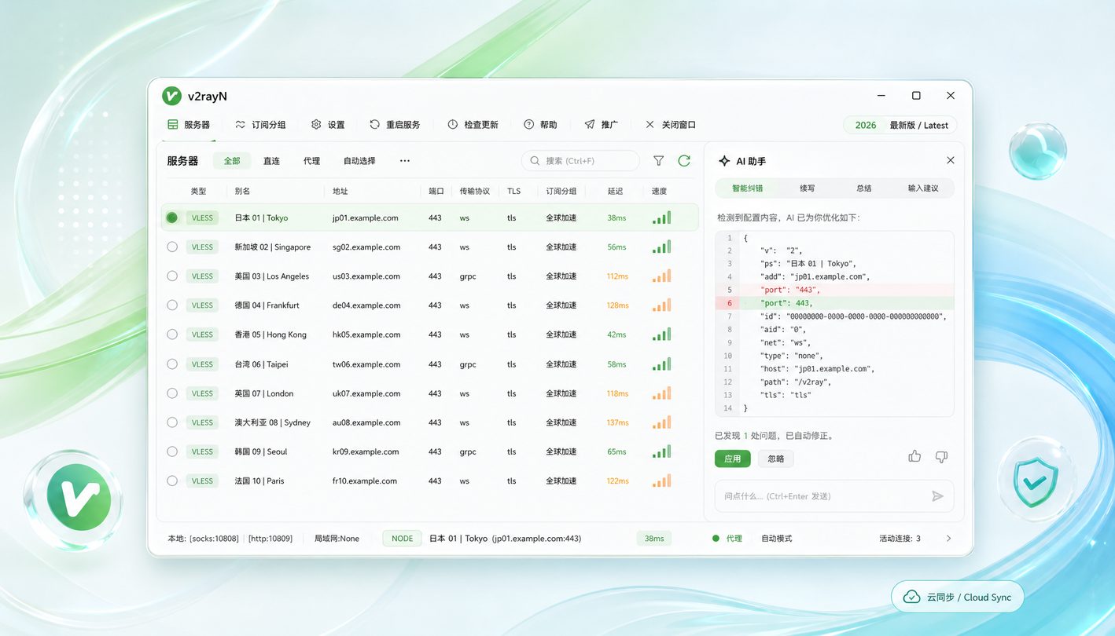Click 重启服务 restart service
The width and height of the screenshot is (1115, 636).
click(395, 125)
